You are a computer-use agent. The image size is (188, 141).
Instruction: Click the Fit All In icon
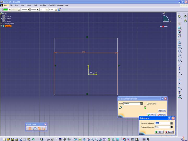(80, 139)
